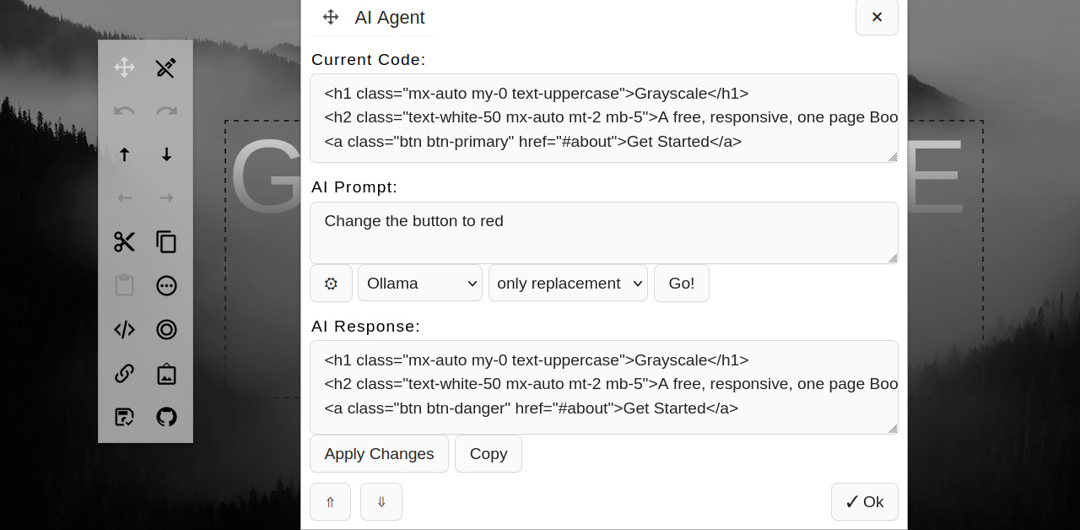Click the redo icon
This screenshot has width=1080, height=530.
(166, 111)
